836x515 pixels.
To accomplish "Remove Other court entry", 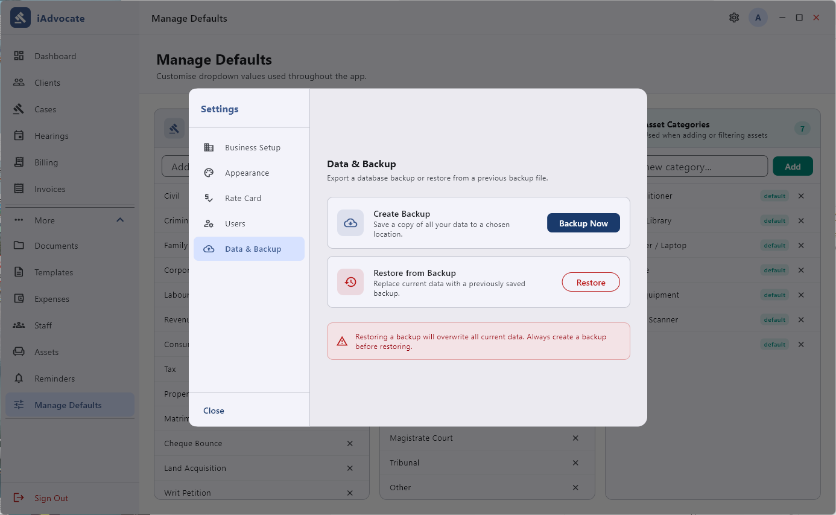I will click(x=575, y=487).
